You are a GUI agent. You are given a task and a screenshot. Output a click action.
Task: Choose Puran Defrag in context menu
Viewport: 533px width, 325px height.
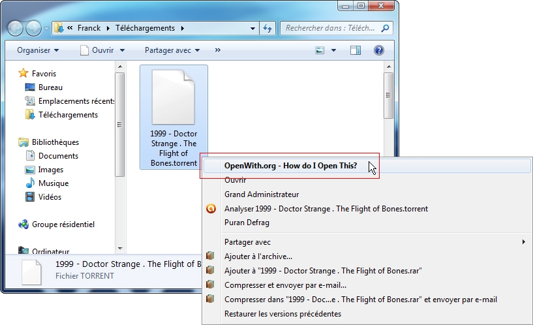tap(247, 223)
